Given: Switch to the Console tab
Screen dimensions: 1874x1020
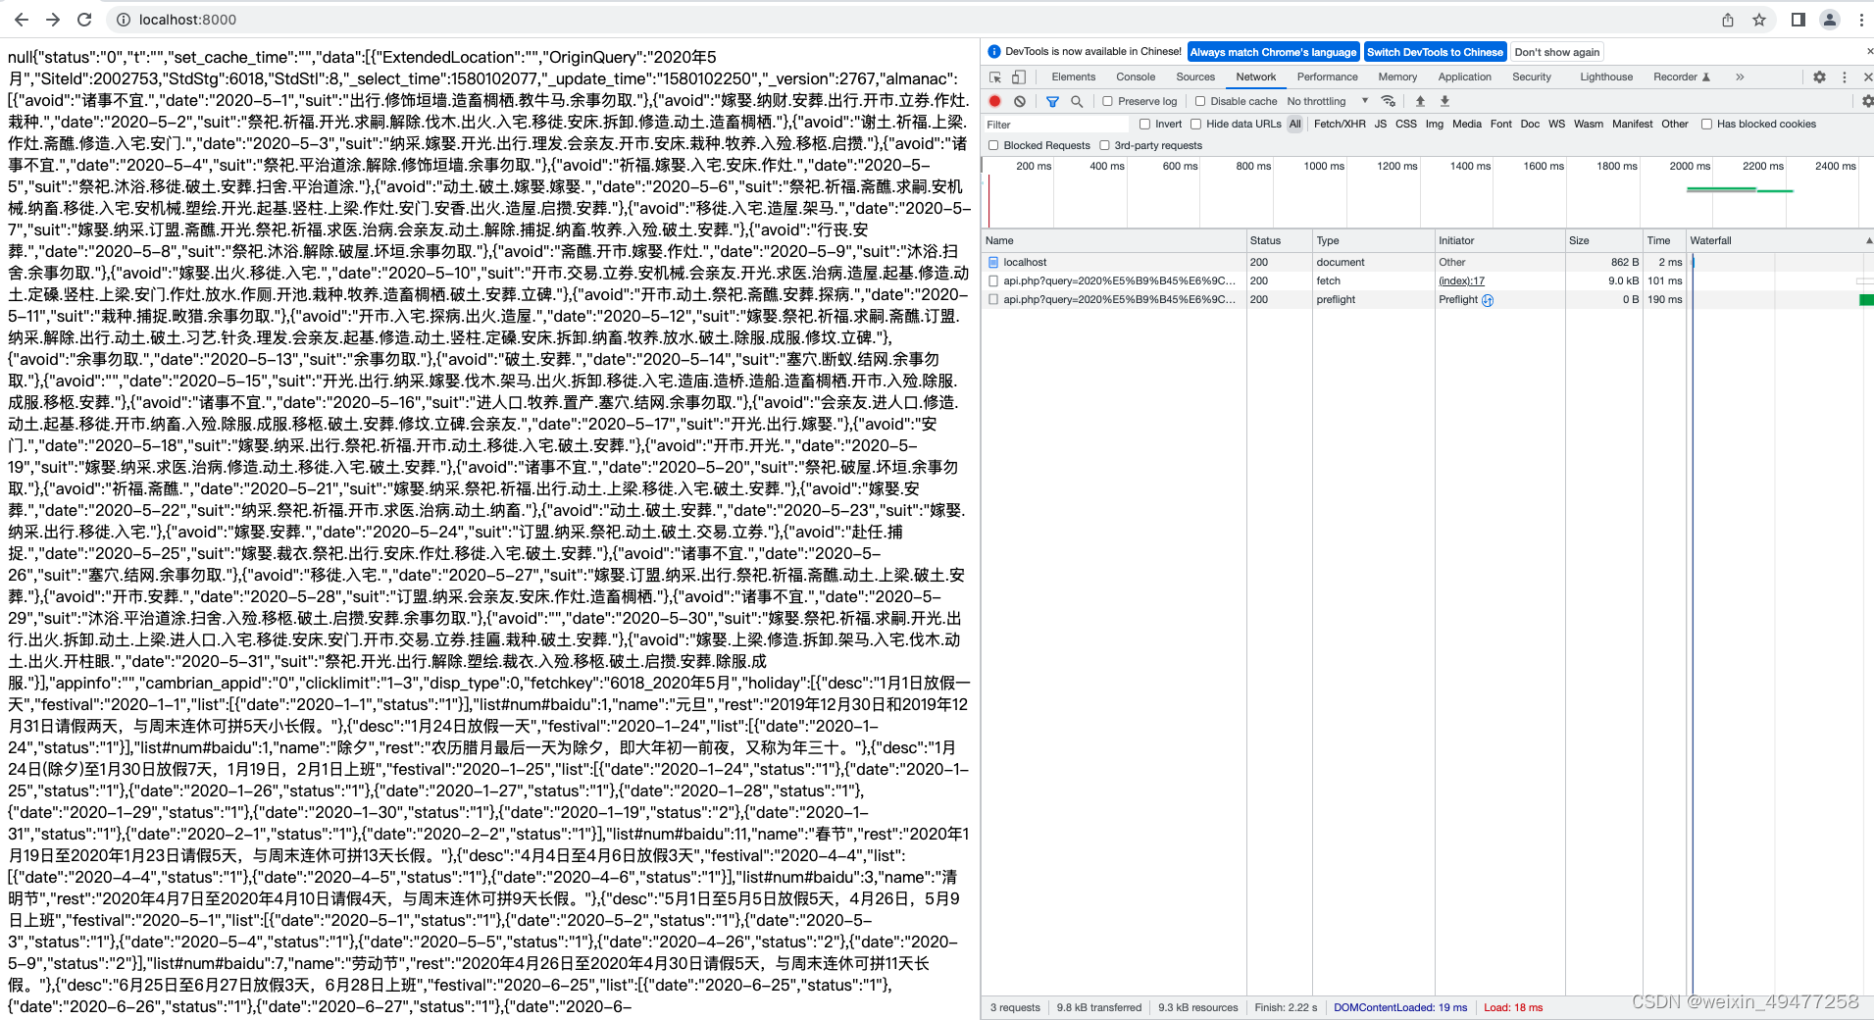Looking at the screenshot, I should [x=1136, y=76].
